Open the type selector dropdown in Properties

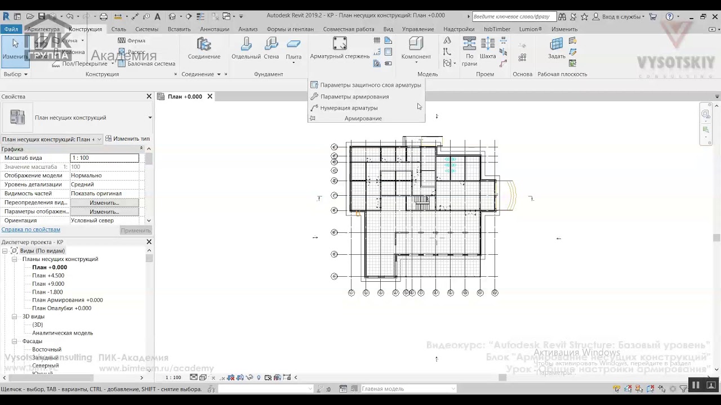point(150,118)
